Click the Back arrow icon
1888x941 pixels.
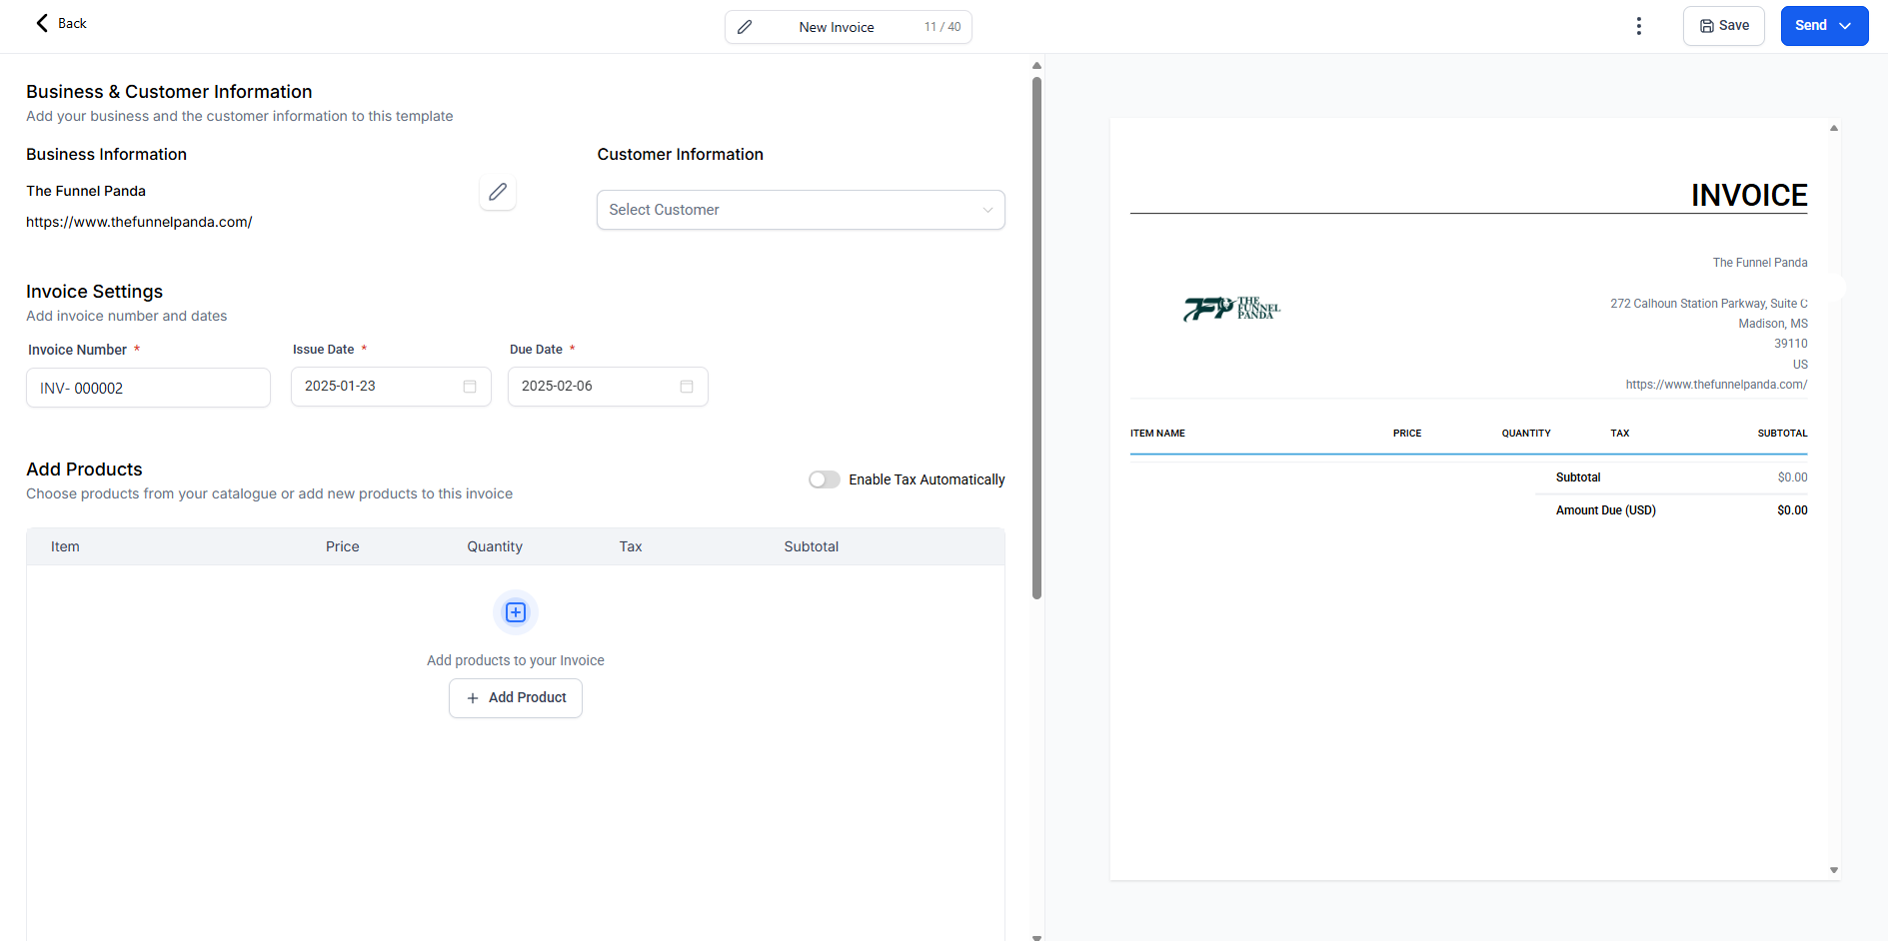[42, 23]
